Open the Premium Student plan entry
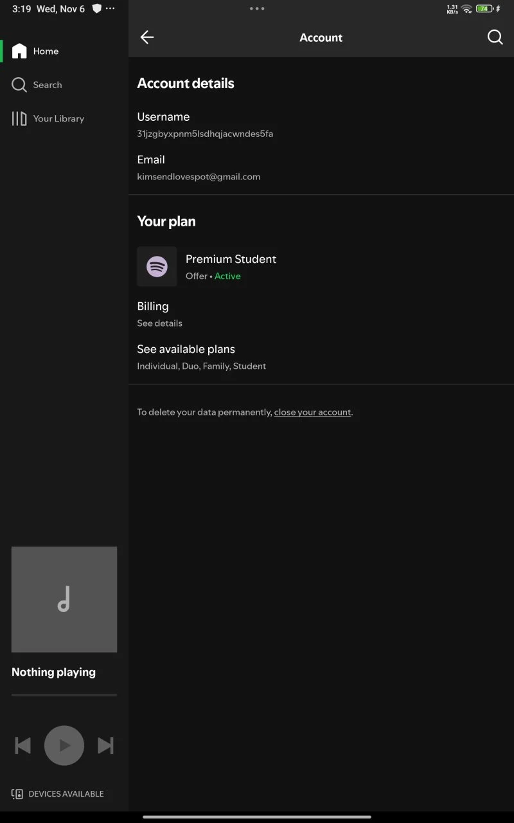The height and width of the screenshot is (823, 514). (321, 266)
